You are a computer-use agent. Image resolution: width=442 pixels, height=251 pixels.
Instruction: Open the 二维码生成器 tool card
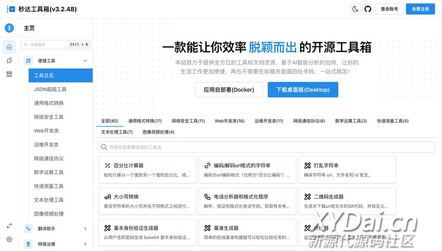click(347, 201)
